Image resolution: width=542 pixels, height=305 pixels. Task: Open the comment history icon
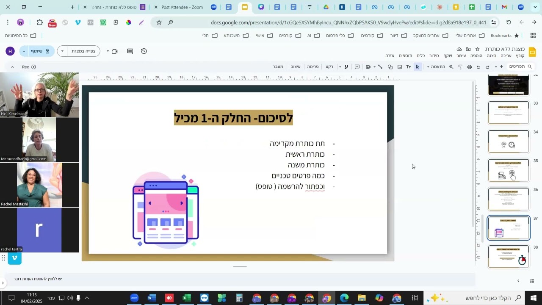tap(130, 51)
